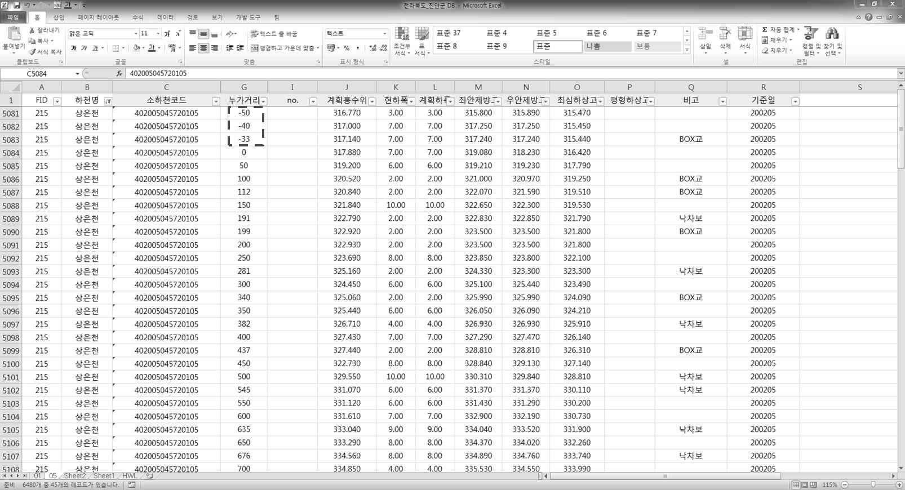Click the Cut (잘라내기) scissors icon
This screenshot has width=905, height=490.
pyautogui.click(x=32, y=30)
